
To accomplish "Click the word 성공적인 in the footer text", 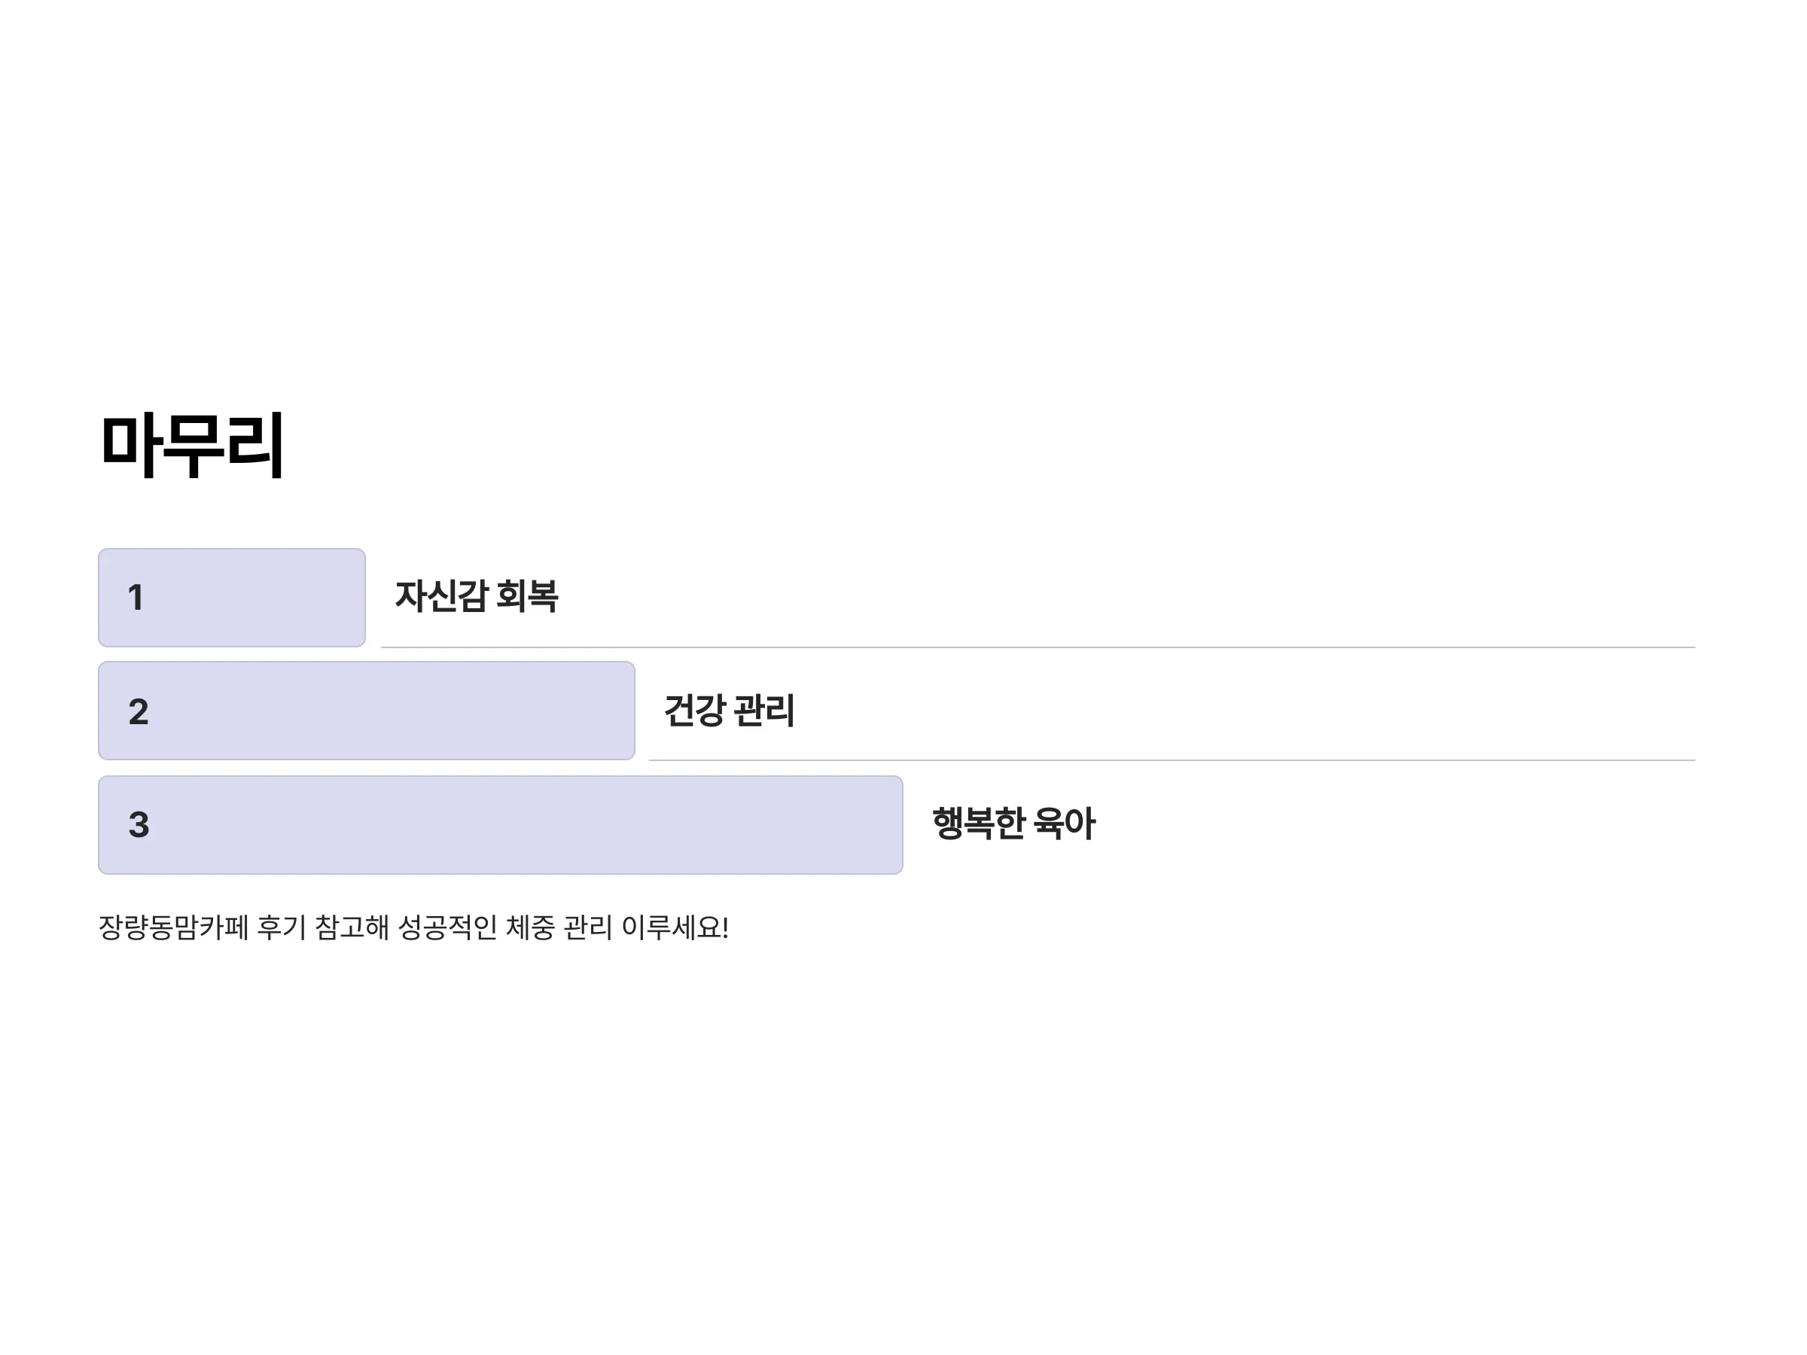I will coord(446,927).
